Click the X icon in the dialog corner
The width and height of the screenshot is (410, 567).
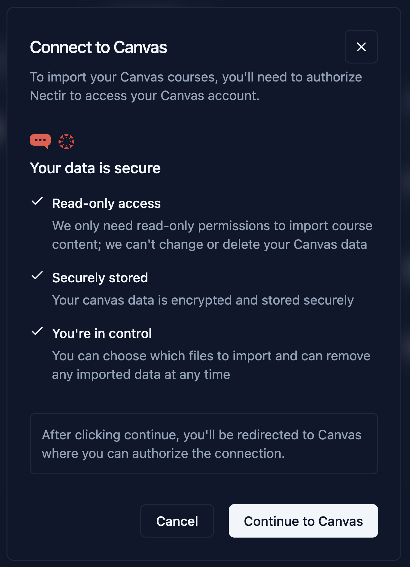[361, 47]
